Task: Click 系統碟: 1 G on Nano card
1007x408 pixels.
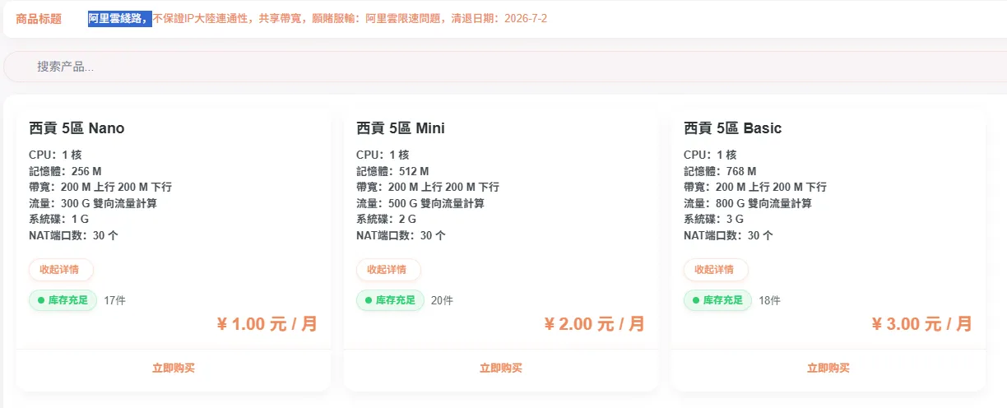Action: tap(58, 220)
